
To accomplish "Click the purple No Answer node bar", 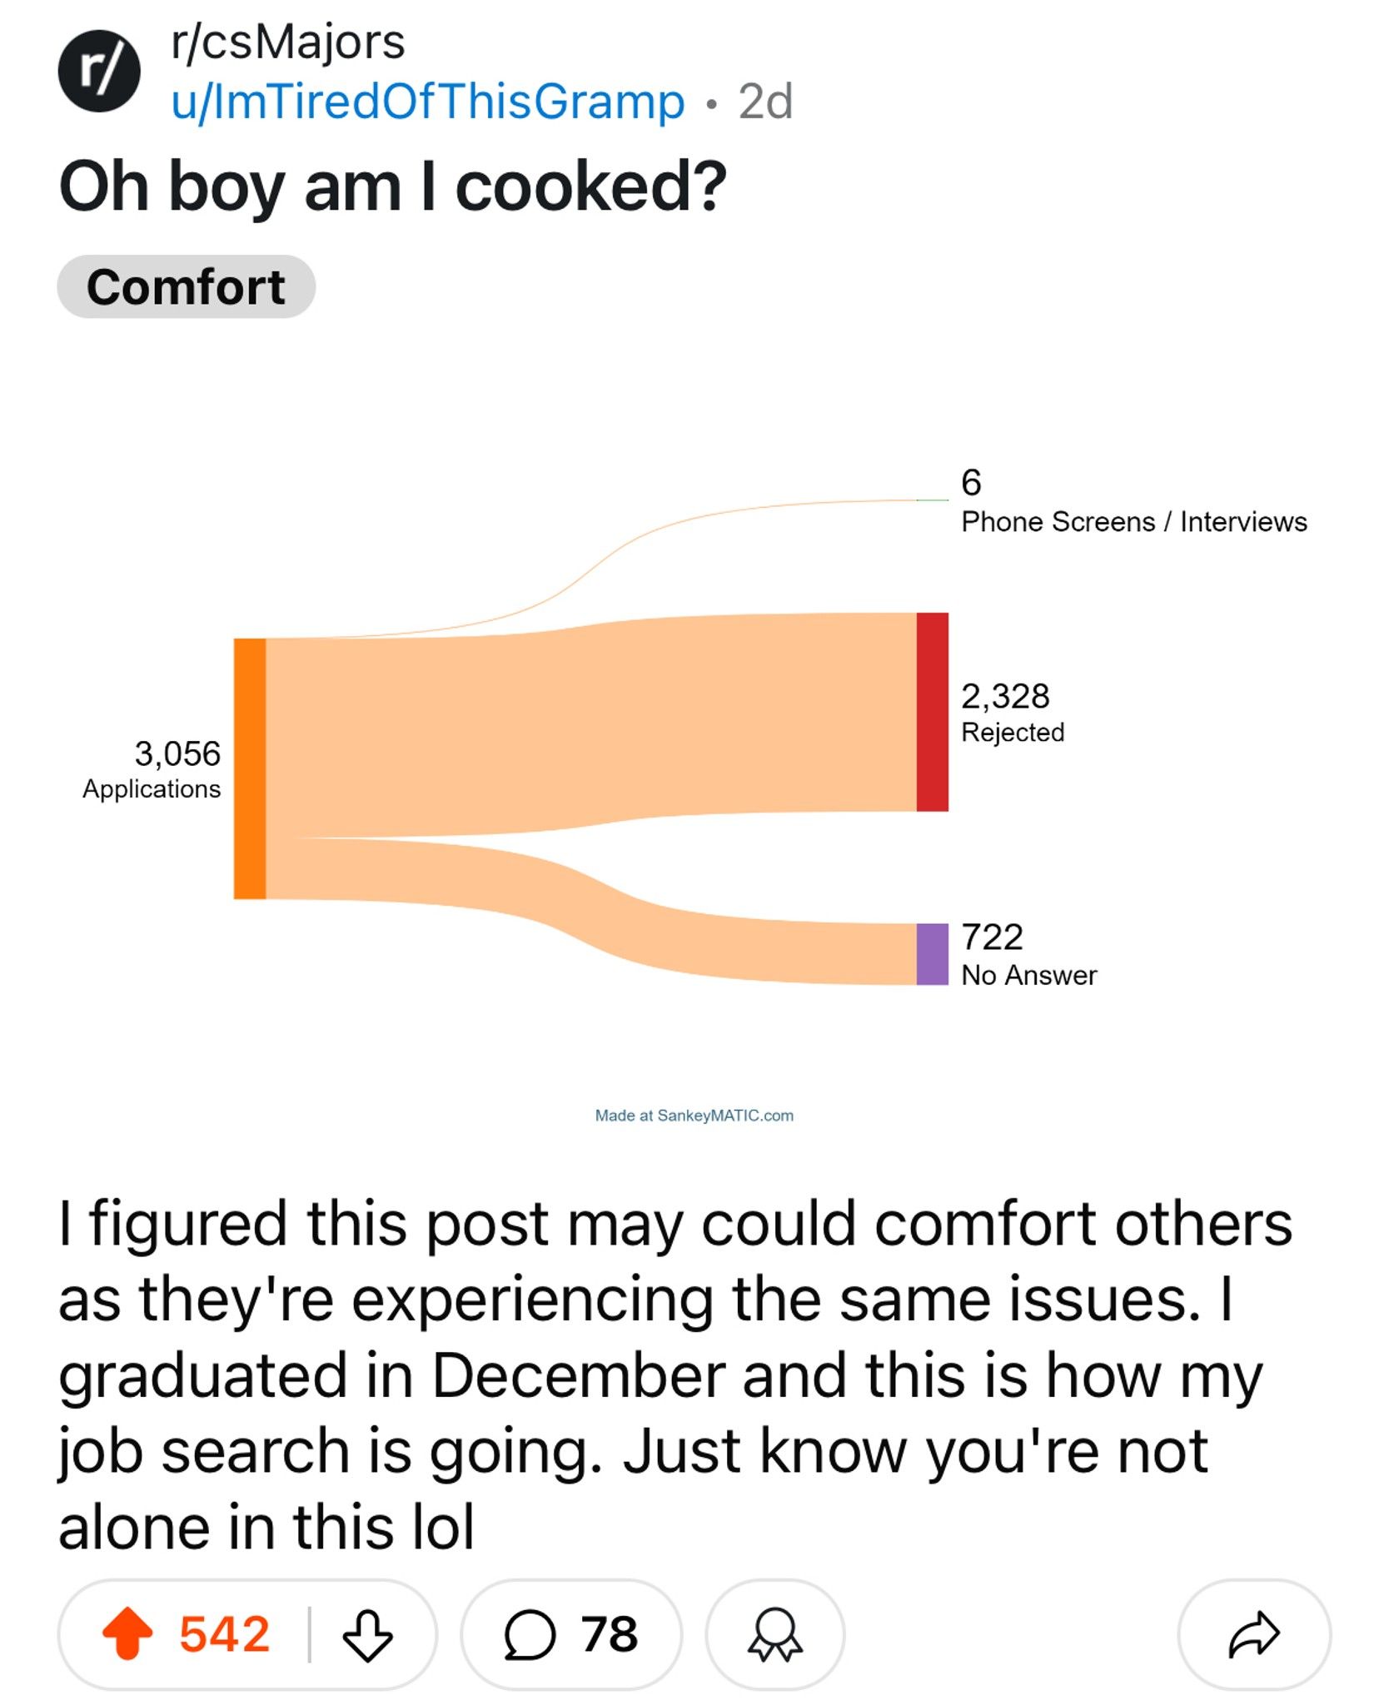I will pos(932,954).
